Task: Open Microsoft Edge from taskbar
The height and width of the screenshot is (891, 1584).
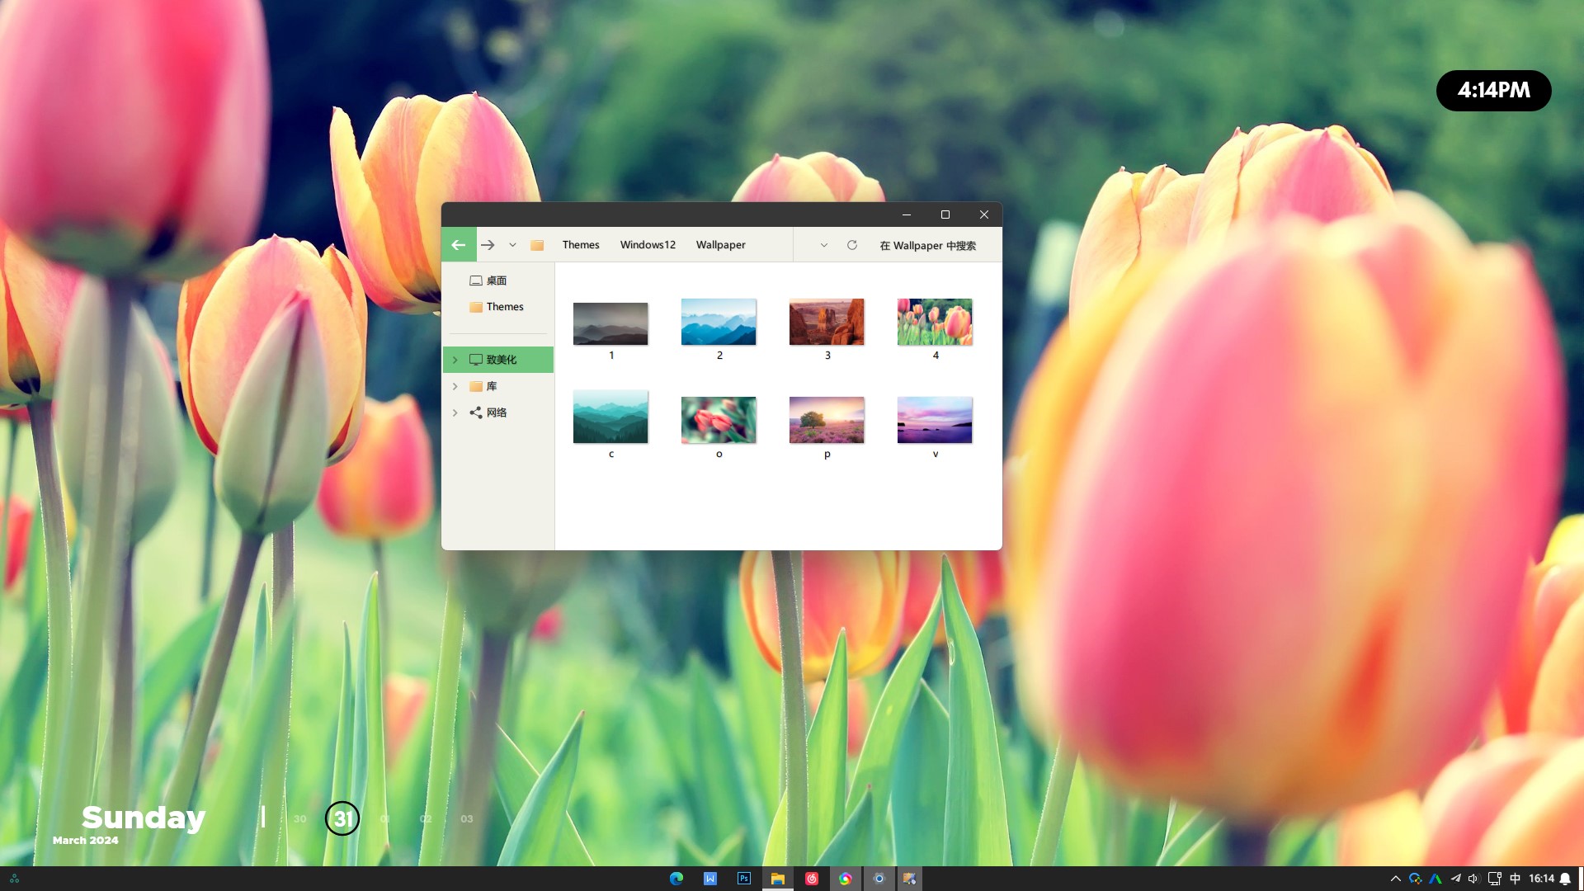Action: point(676,879)
